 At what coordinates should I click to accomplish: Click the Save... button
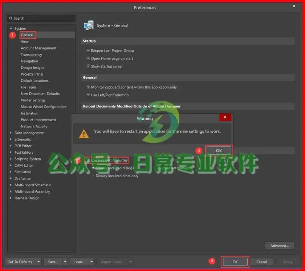pos(53,262)
